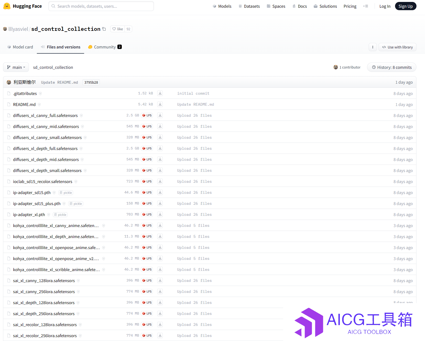Click the like count 92
This screenshot has width=425, height=341.
coord(128,29)
